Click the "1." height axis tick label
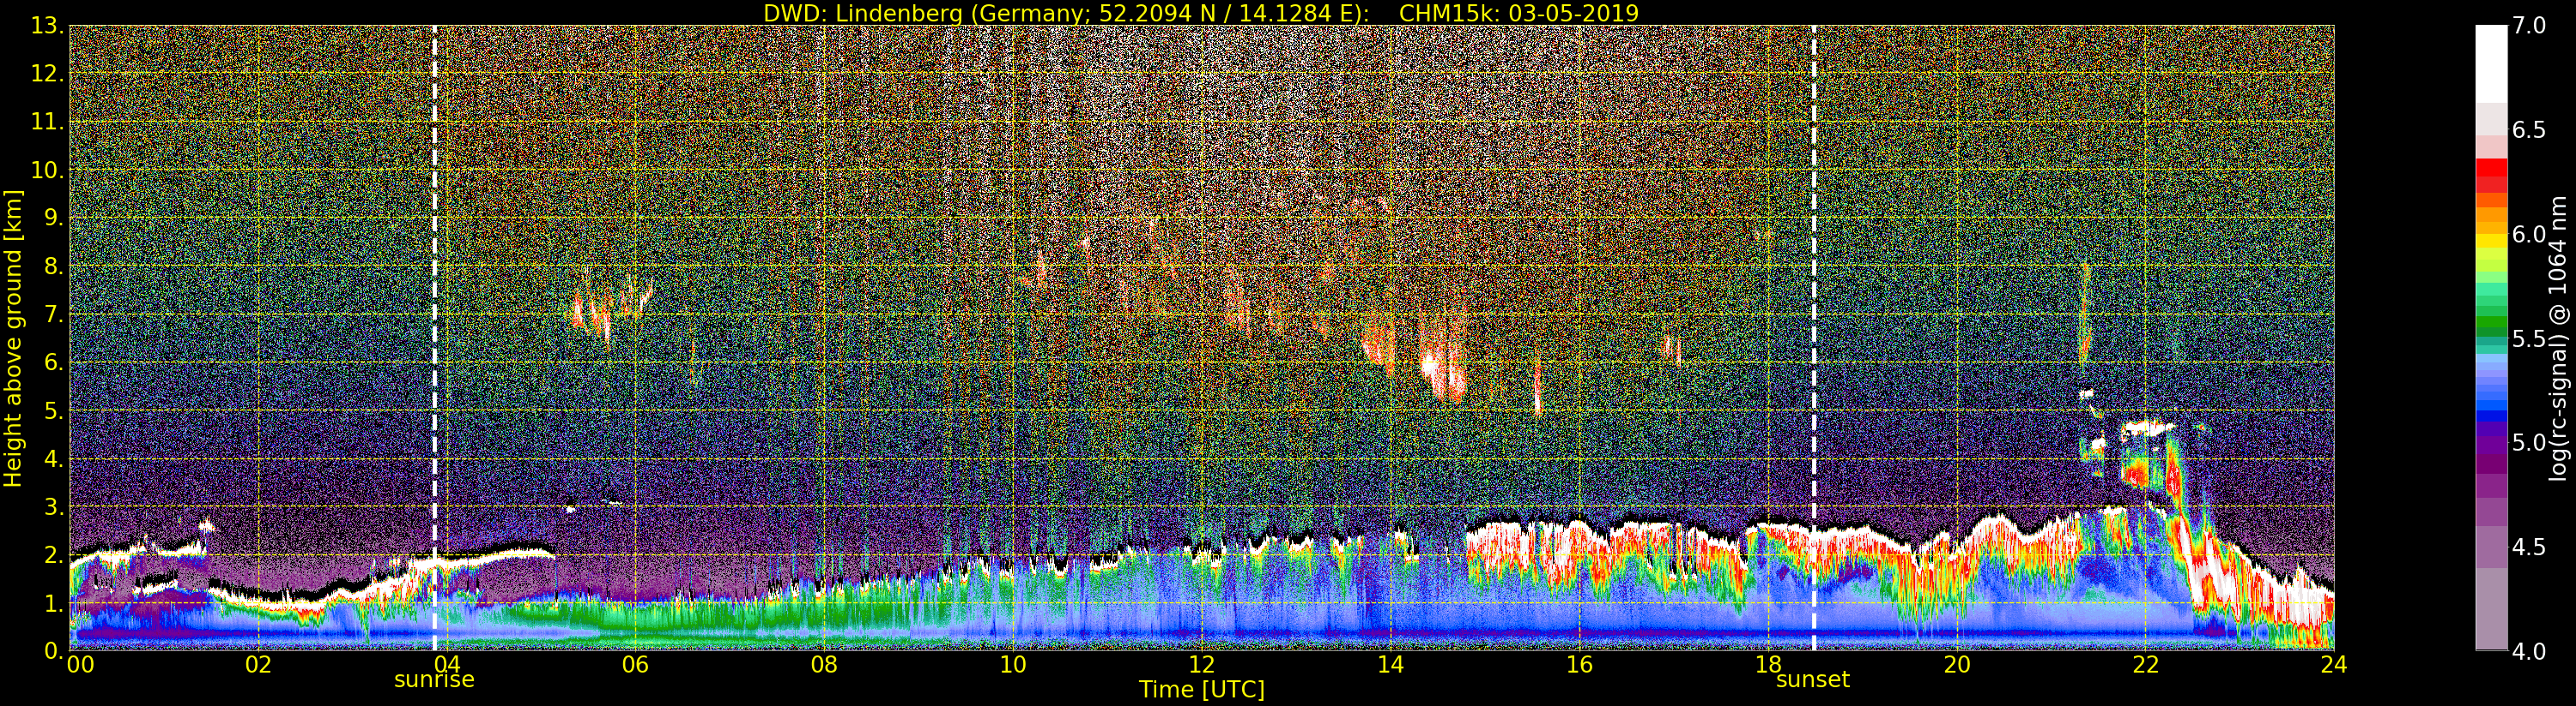Viewport: 2576px width, 706px height. tap(53, 602)
